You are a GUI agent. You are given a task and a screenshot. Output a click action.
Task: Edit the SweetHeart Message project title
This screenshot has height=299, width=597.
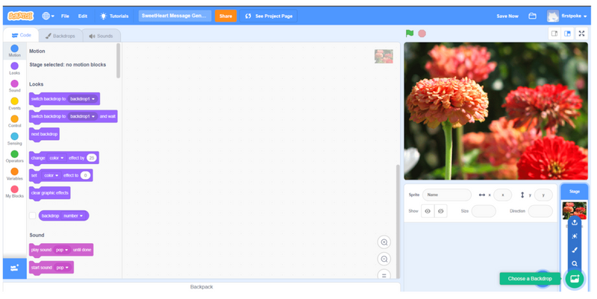(x=175, y=16)
